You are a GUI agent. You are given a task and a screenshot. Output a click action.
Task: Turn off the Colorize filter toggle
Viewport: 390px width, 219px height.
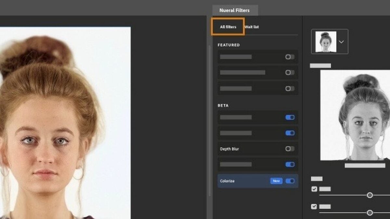290,181
